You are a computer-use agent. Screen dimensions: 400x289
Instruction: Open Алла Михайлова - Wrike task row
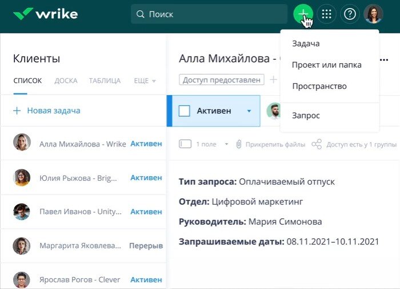(83, 143)
